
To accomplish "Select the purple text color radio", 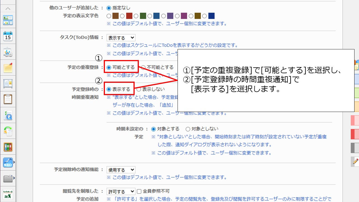I will (164, 16).
